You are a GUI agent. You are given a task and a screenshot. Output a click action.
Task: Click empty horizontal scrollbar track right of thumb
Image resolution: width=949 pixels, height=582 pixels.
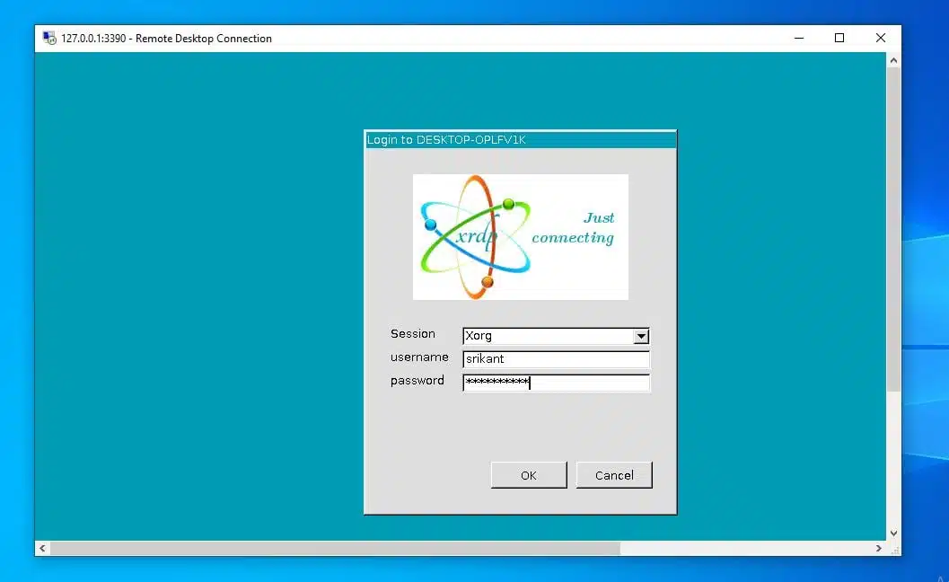pos(745,548)
